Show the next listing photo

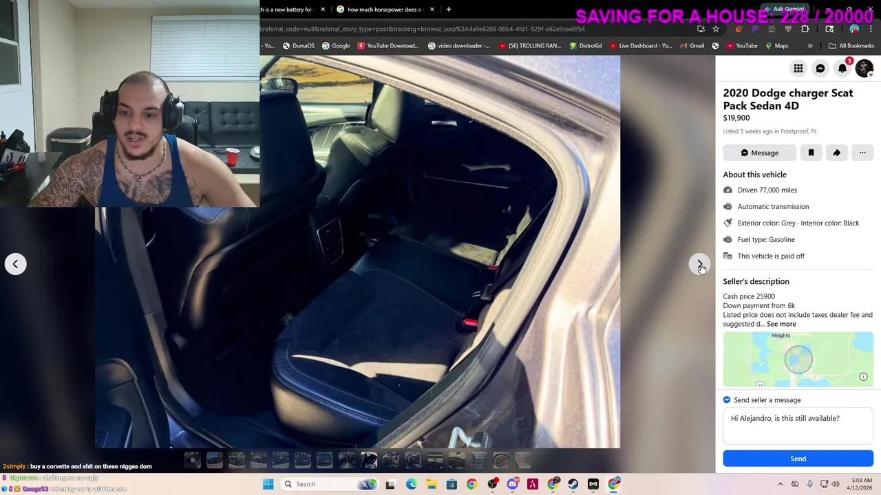(x=700, y=264)
